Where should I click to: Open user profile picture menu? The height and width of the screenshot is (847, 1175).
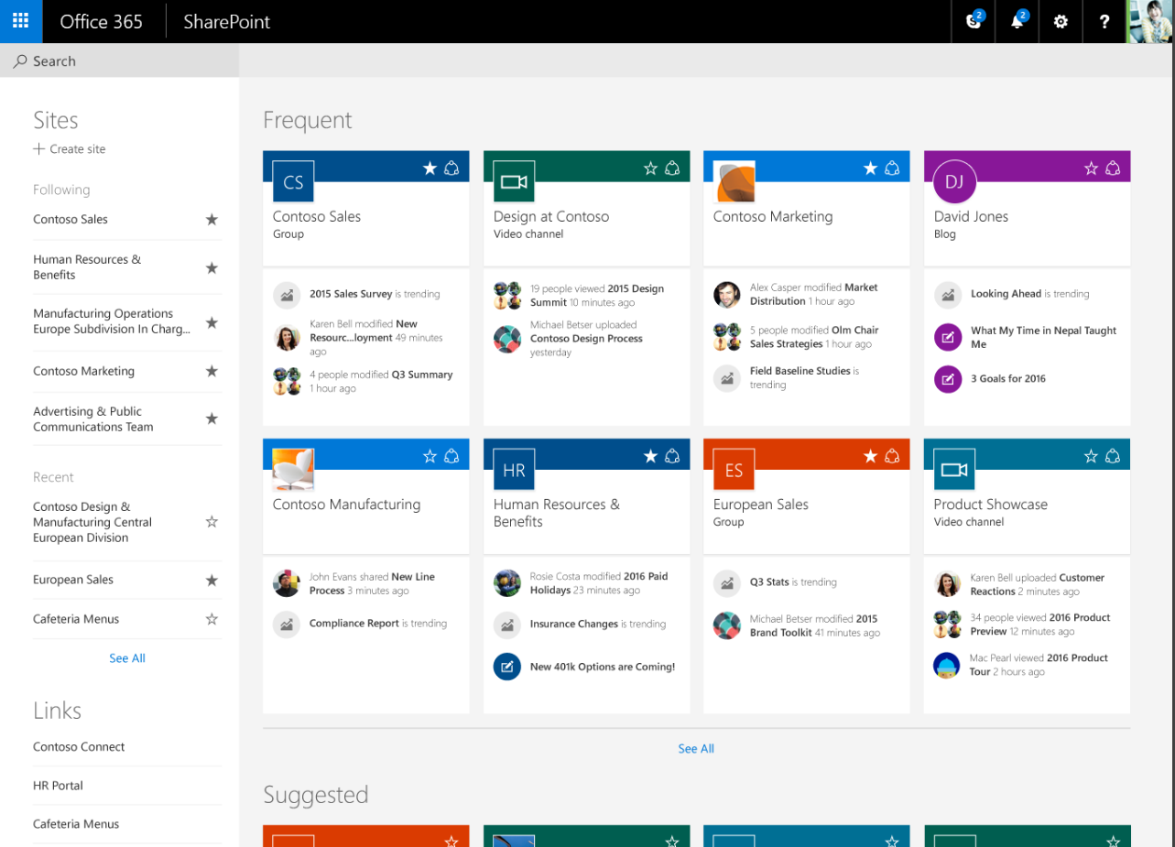[x=1151, y=21]
